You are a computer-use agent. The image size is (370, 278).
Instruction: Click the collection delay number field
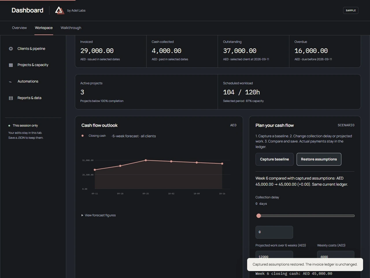pos(274,232)
